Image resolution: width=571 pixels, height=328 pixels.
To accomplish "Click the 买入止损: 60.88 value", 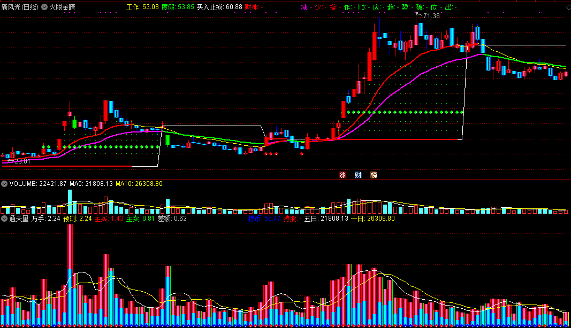I will [x=219, y=7].
